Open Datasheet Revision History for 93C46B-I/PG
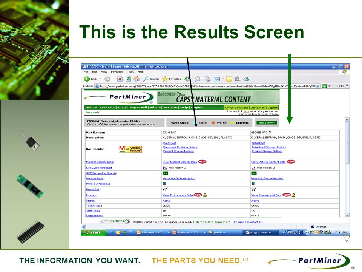 [269, 147]
